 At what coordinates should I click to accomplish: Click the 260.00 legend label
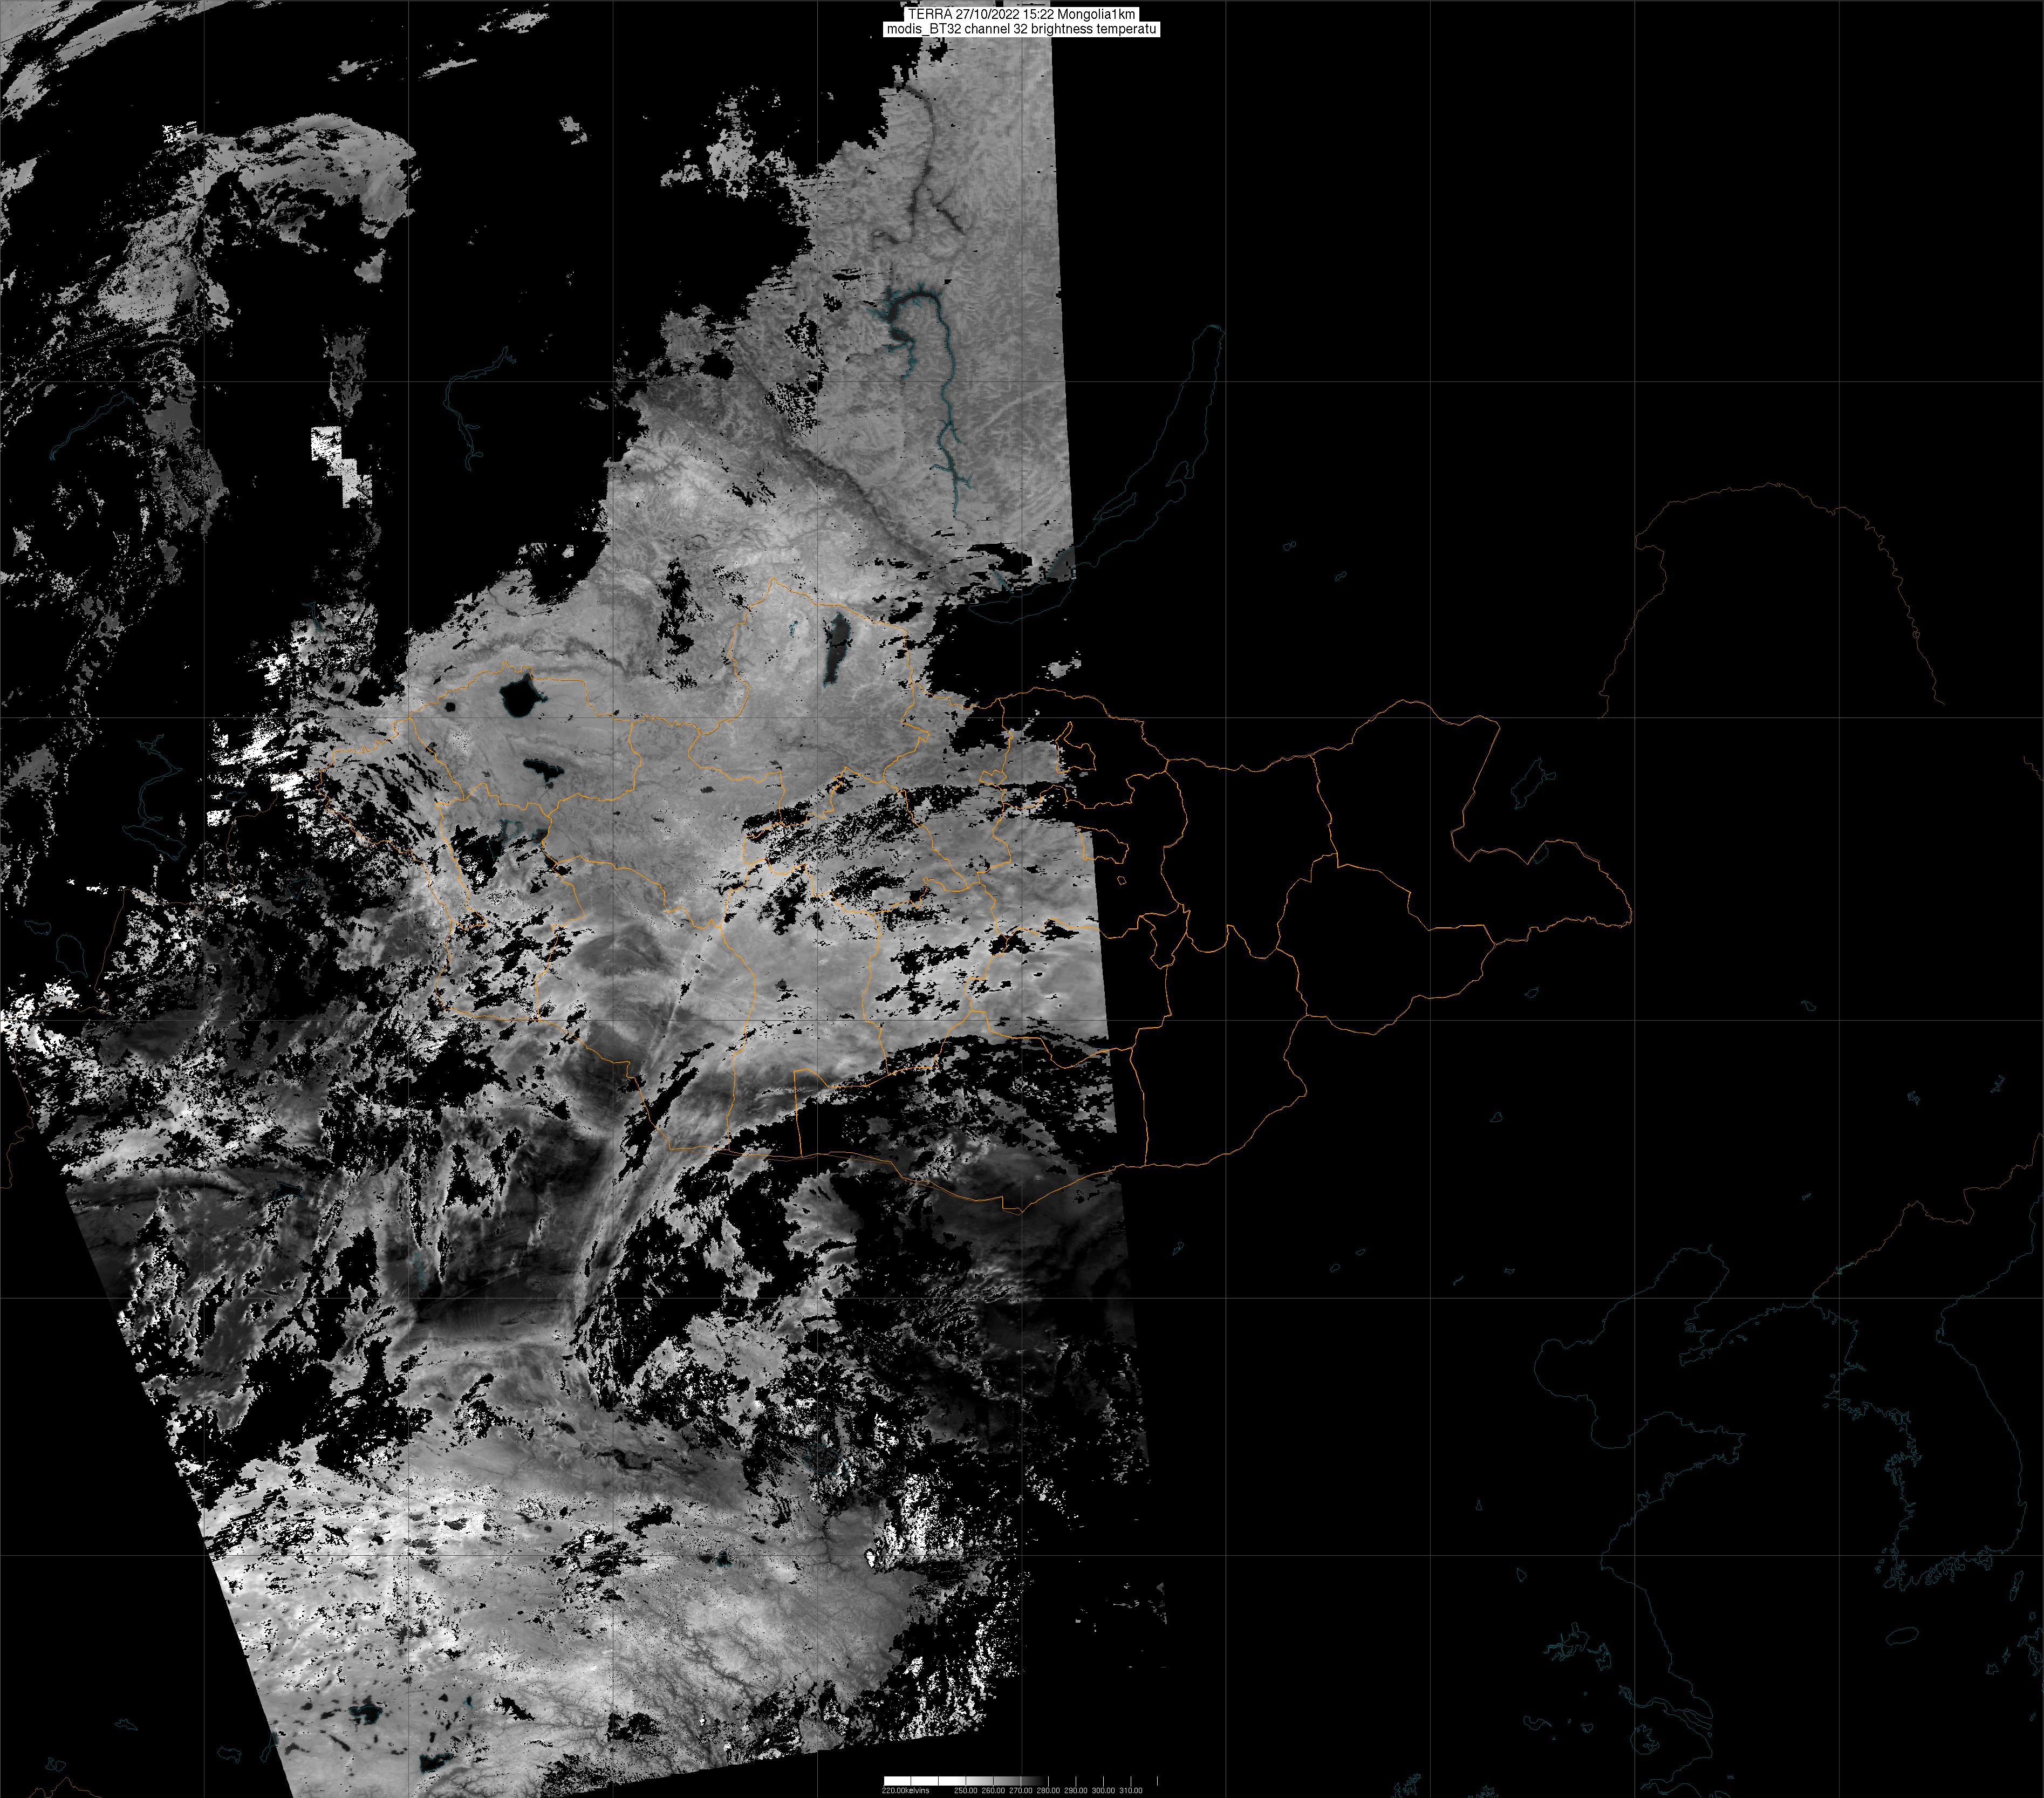point(993,1790)
